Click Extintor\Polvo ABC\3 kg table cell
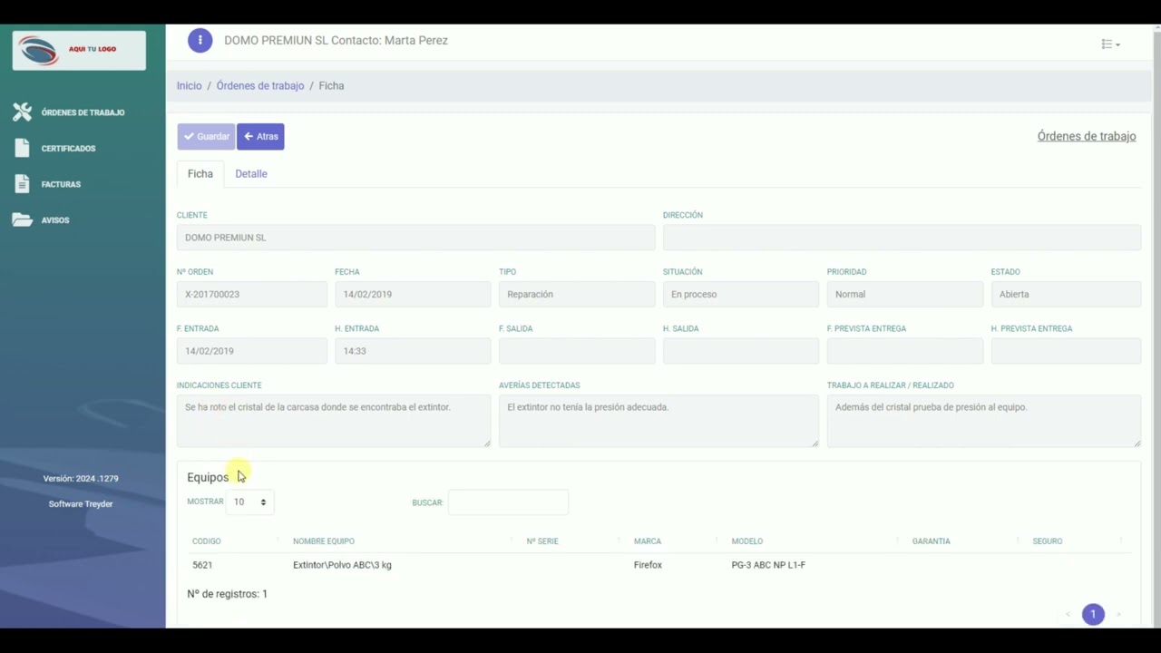The height and width of the screenshot is (653, 1161). tap(342, 565)
